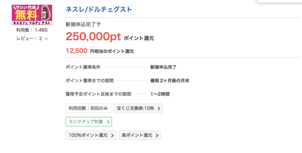Click the ネスカフェ ドルチェ グスト banner caption

[x=32, y=23]
